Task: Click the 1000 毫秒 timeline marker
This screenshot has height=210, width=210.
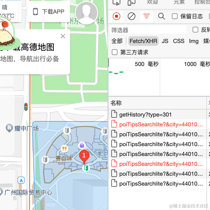Action: click(x=197, y=64)
